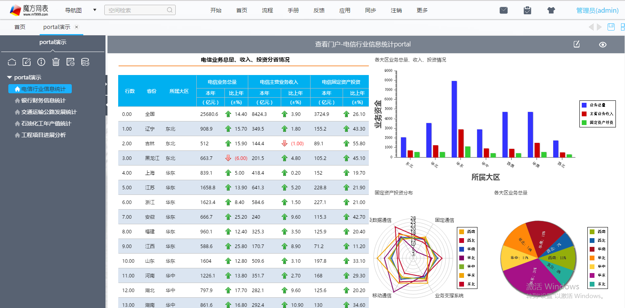The image size is (625, 308).
Task: Select 石油化工年产值统计 in the tree
Action: pos(46,124)
